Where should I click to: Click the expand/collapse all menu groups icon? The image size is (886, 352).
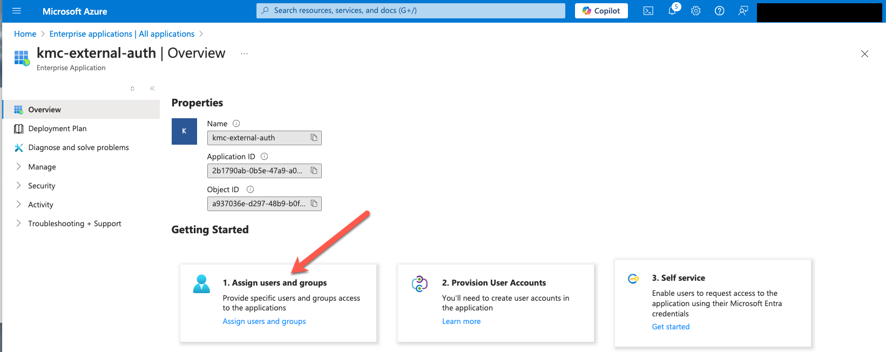coord(132,88)
